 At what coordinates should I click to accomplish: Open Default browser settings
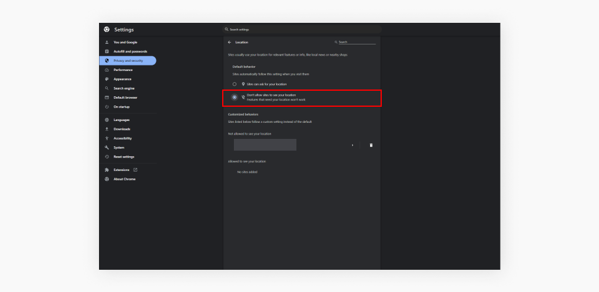[x=128, y=98]
